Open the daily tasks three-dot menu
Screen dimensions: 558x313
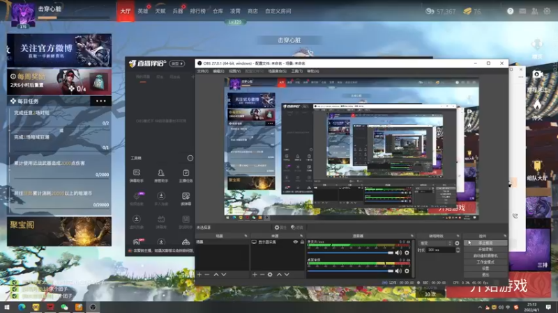(100, 101)
